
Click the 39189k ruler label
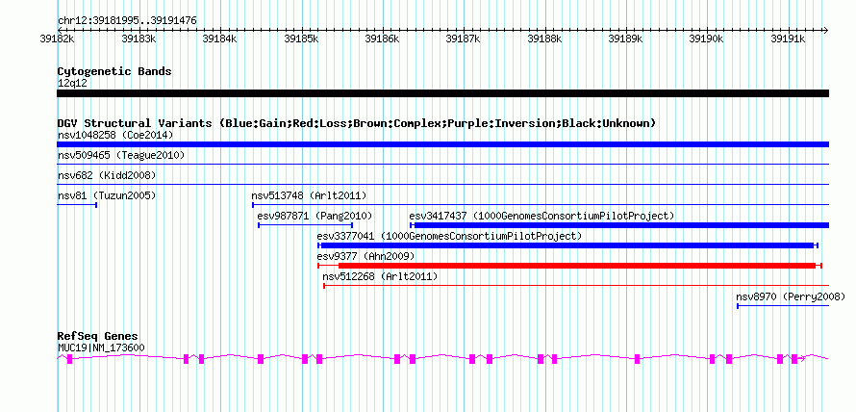(625, 39)
